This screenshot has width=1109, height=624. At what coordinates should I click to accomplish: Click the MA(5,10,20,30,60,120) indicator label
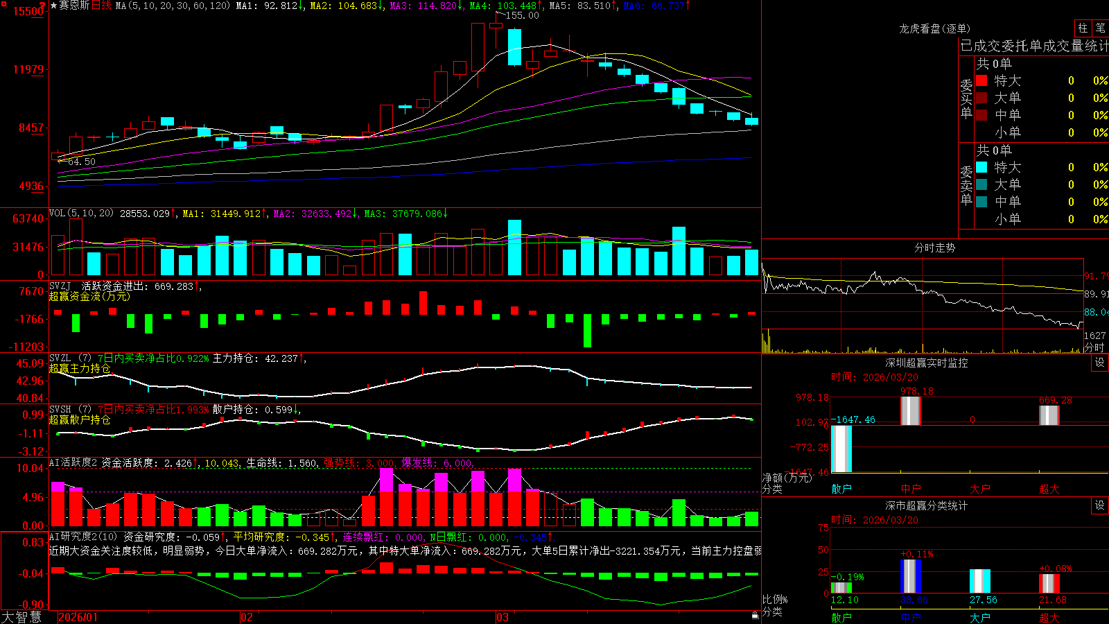(x=173, y=6)
